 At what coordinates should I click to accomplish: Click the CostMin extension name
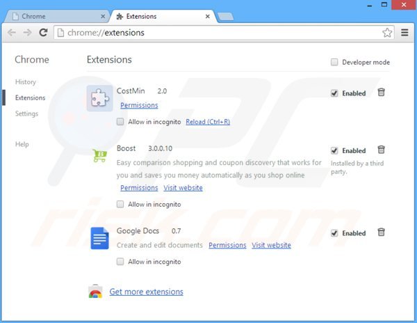[131, 90]
